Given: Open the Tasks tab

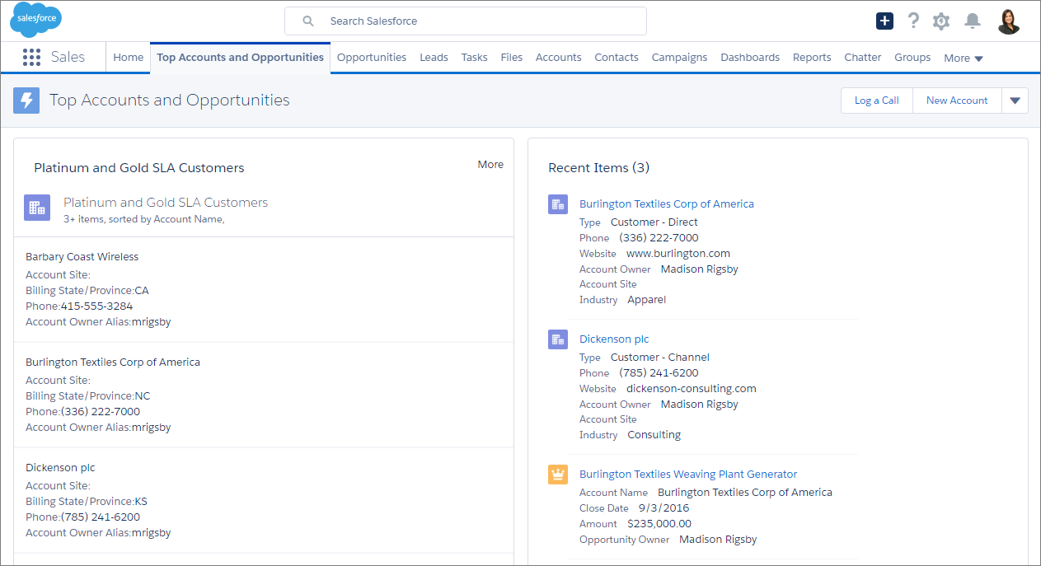Looking at the screenshot, I should 474,58.
